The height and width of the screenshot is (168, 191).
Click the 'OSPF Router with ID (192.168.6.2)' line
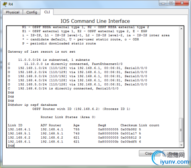(x=81, y=109)
